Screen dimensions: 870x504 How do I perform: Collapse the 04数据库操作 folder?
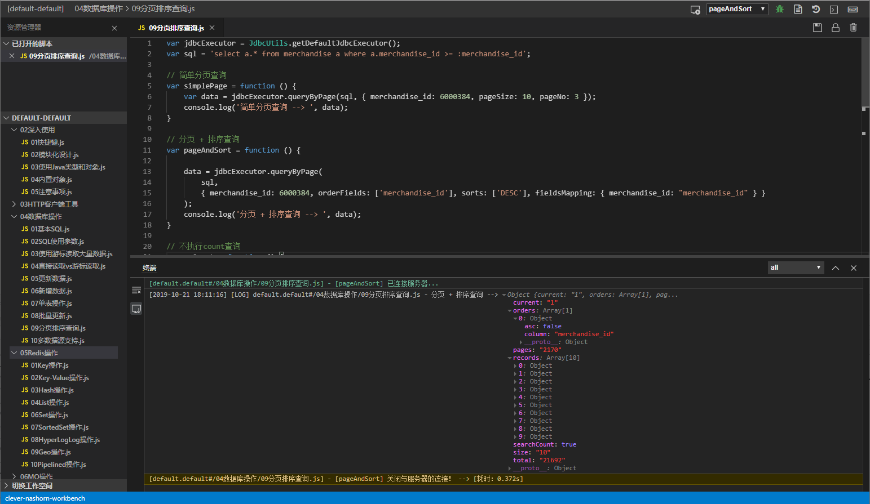41,217
